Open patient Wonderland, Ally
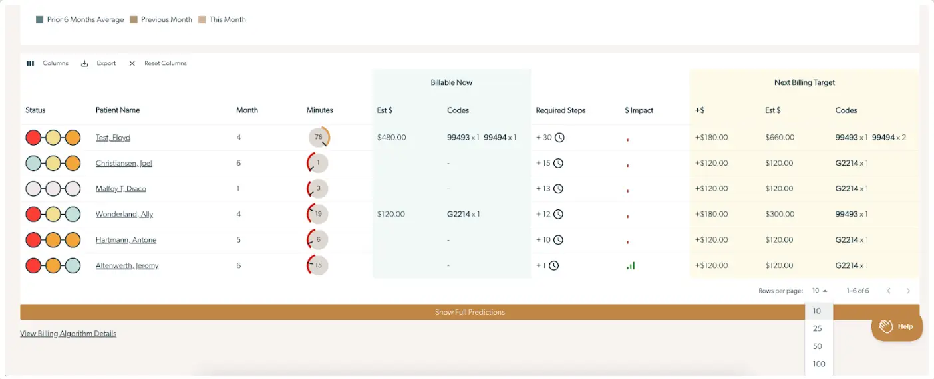 (x=126, y=214)
